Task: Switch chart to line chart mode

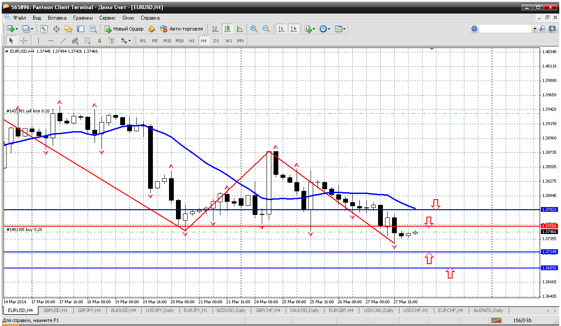Action: tap(240, 29)
